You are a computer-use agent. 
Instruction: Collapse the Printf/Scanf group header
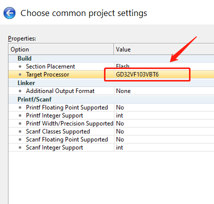tap(34, 99)
